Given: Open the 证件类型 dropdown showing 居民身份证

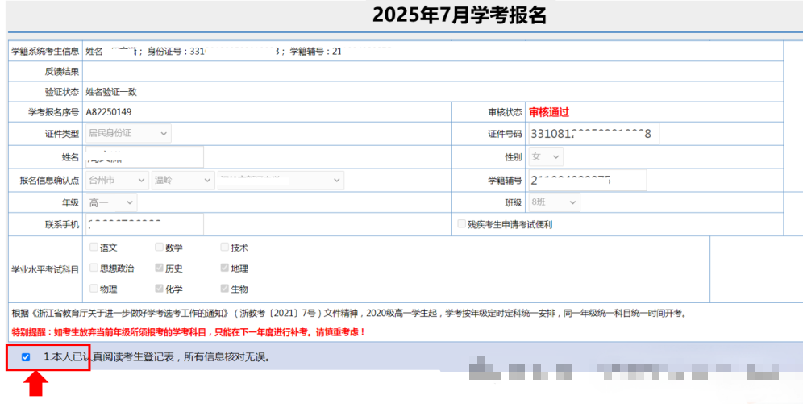Looking at the screenshot, I should 127,133.
